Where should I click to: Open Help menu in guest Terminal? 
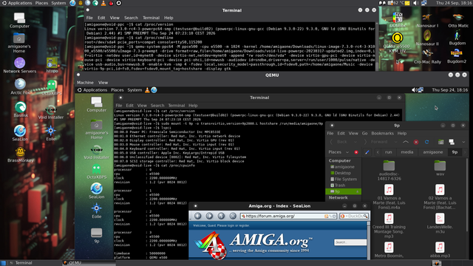point(193,106)
